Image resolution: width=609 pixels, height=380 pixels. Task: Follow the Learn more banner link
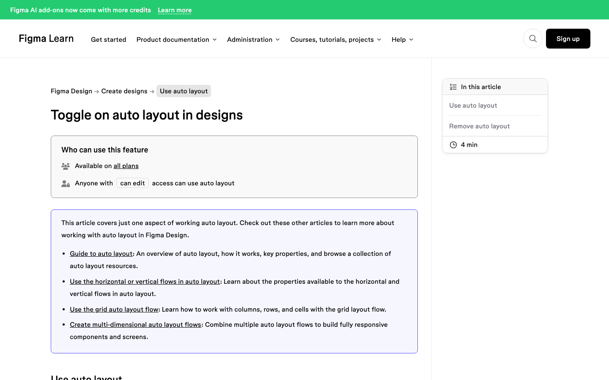175,10
